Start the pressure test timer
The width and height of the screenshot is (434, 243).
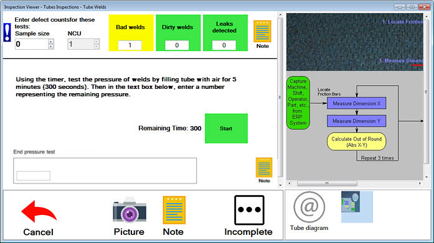pos(226,129)
